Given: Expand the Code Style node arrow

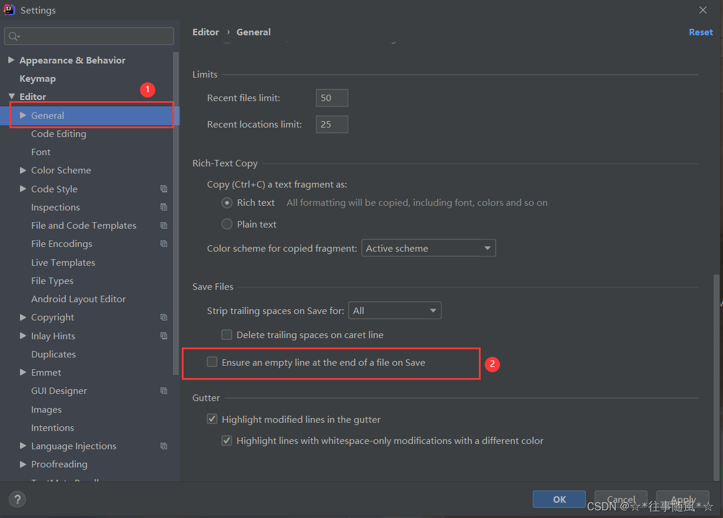Looking at the screenshot, I should click(x=23, y=189).
